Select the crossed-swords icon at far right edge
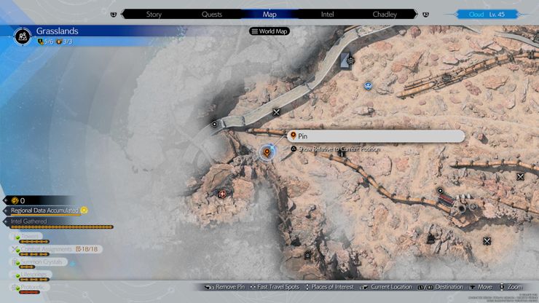539x303 pixels. coord(520,177)
